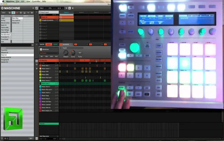This screenshot has height=141, width=224.
Task: Open module slot 3 dropdown arrow
Action: tap(102, 44)
